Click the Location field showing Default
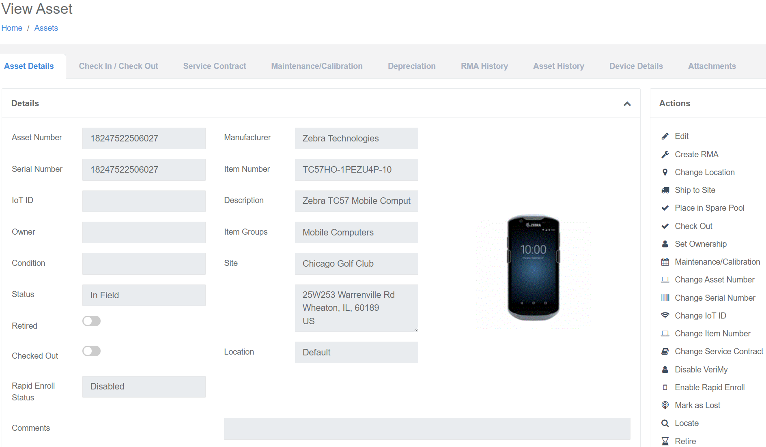This screenshot has width=766, height=447. (357, 352)
